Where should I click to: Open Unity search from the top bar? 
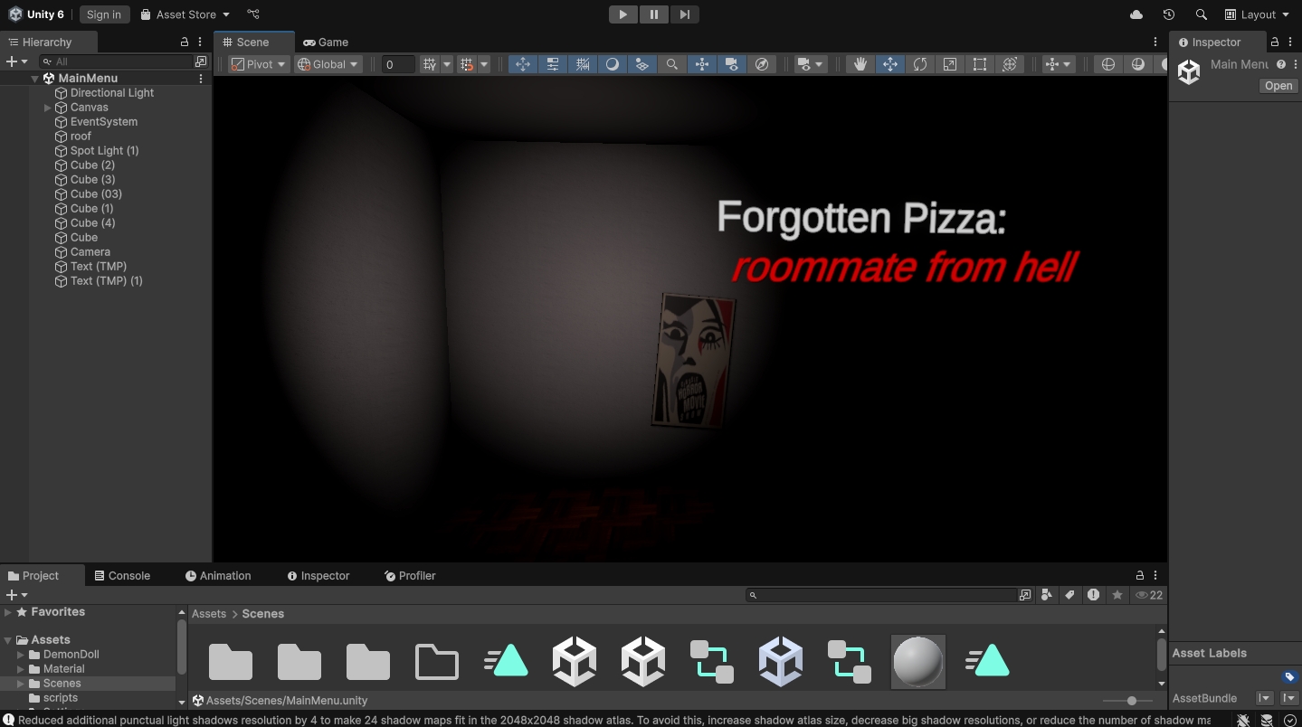tap(1200, 14)
